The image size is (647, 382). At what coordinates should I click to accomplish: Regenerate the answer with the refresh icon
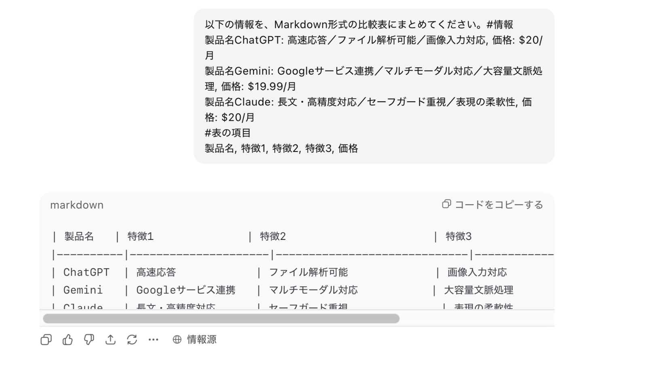(133, 340)
